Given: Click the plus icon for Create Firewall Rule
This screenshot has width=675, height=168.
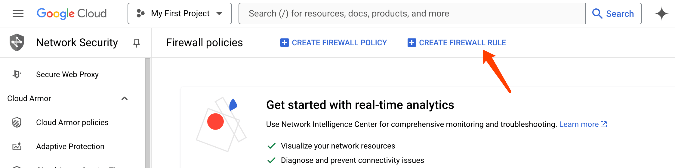Looking at the screenshot, I should point(411,43).
